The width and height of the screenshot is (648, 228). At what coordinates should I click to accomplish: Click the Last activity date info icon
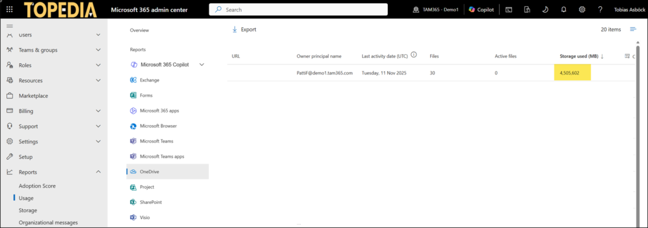tap(414, 55)
